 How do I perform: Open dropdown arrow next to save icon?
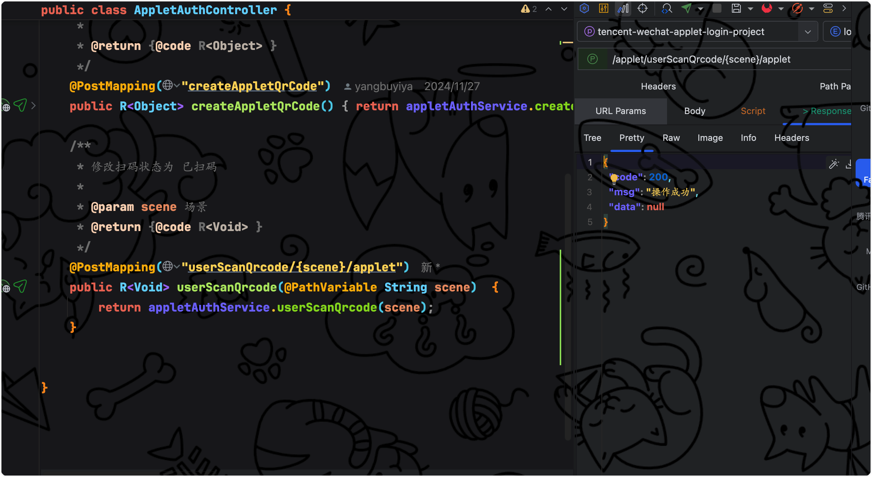751,9
